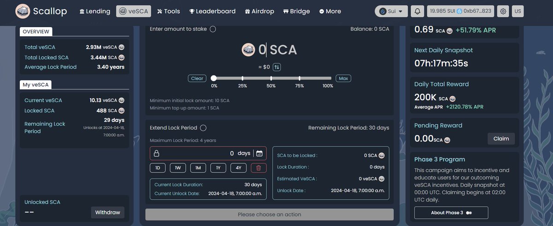The width and height of the screenshot is (553, 226).
Task: Click the Please choose an action button
Action: 270,214
